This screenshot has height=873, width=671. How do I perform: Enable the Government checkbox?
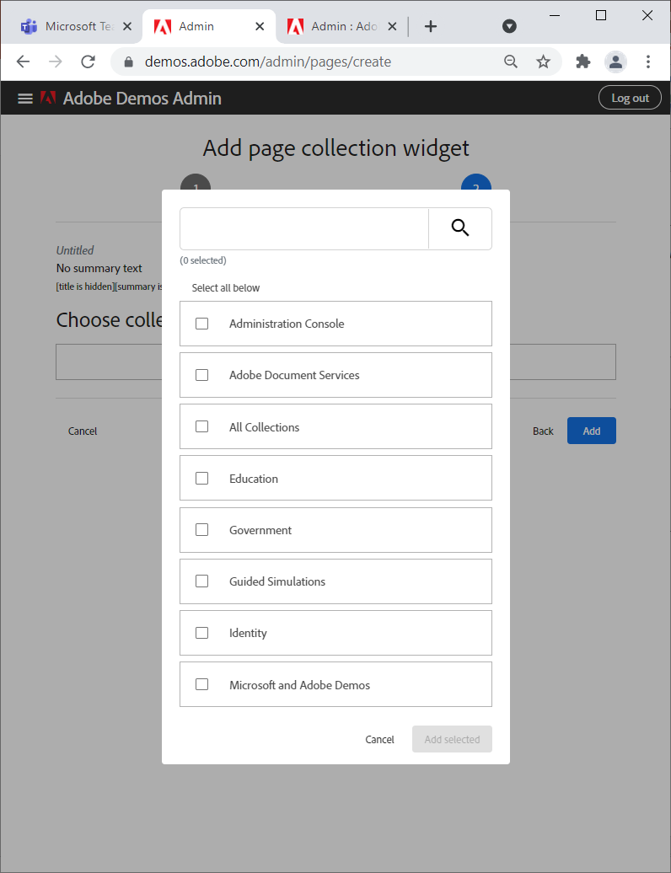click(202, 529)
